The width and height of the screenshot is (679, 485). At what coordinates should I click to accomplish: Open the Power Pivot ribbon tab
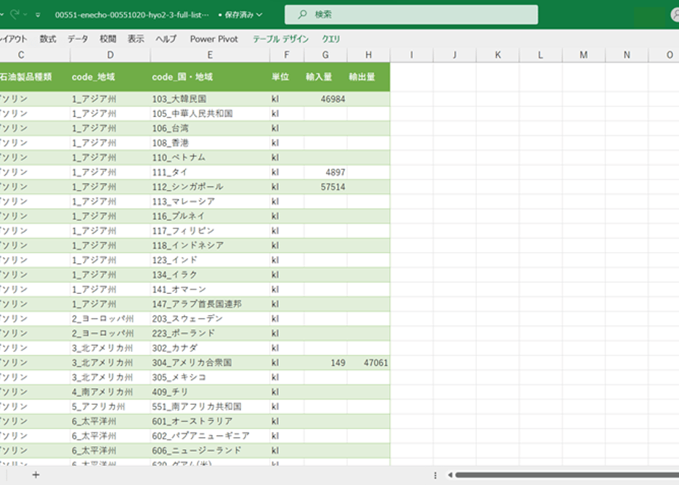click(214, 39)
